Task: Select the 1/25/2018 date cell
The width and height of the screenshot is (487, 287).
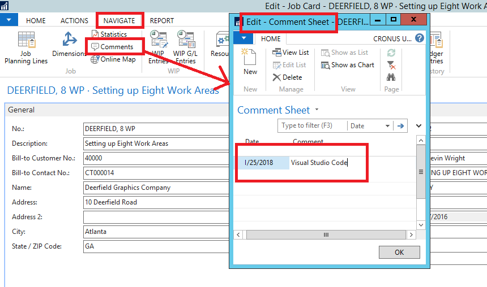Action: pyautogui.click(x=264, y=163)
